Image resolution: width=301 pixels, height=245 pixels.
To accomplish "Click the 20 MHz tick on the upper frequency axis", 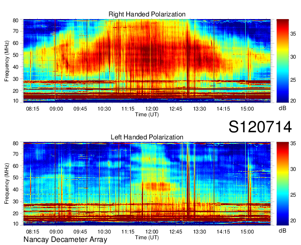I will point(16,91).
